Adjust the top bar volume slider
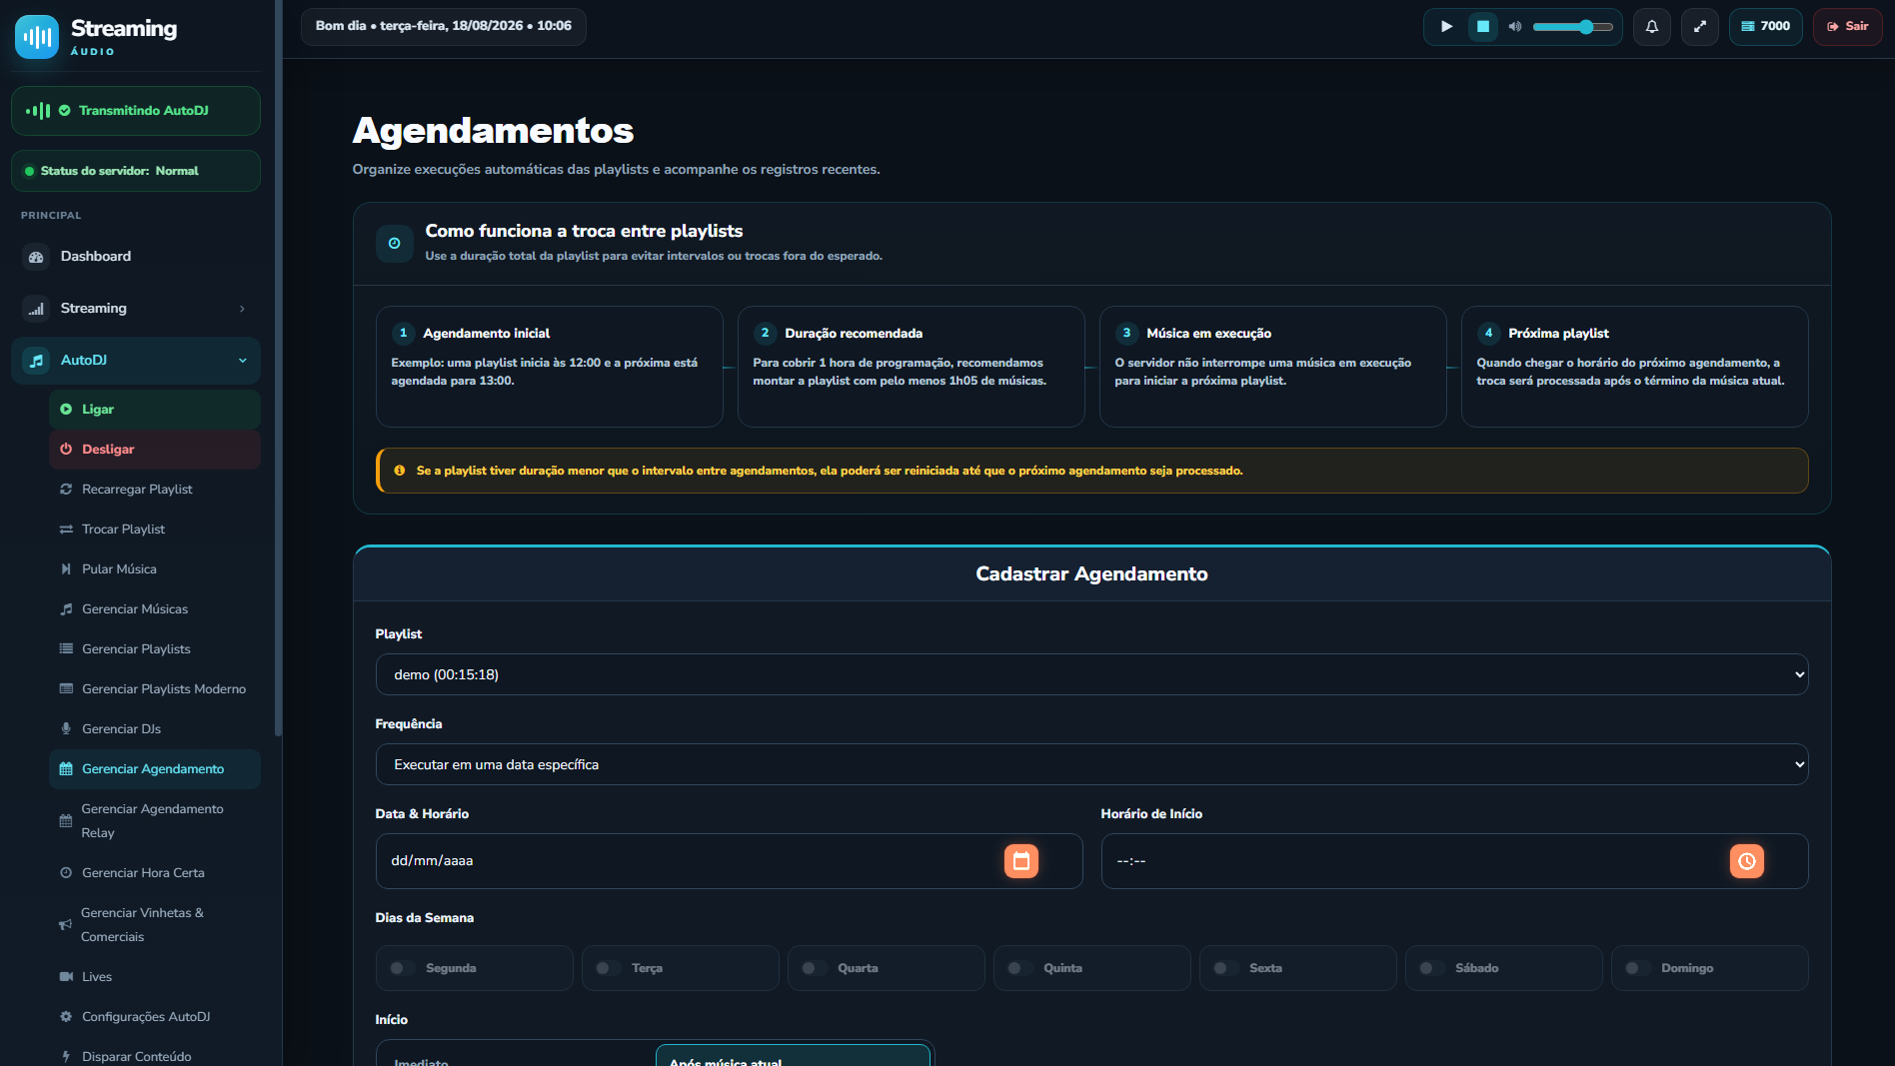This screenshot has height=1066, width=1895. point(1572,27)
